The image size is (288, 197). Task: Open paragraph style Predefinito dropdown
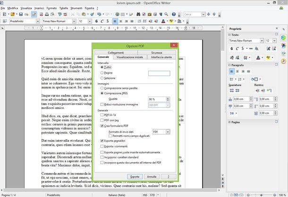[x=38, y=21]
